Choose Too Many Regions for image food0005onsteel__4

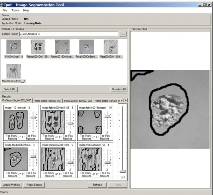[x=20, y=174]
